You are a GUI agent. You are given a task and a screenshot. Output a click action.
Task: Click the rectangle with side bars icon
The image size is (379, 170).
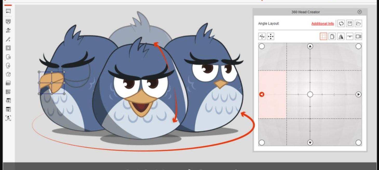pos(358,36)
